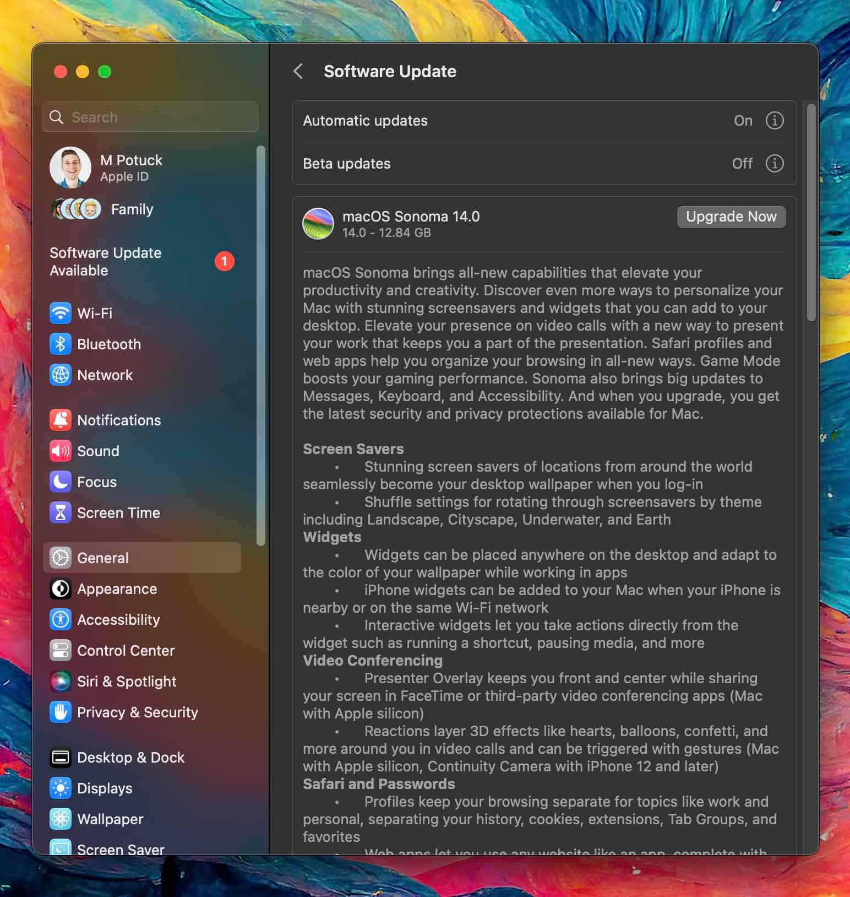Select Notifications label in sidebar
The width and height of the screenshot is (850, 897).
coord(119,420)
